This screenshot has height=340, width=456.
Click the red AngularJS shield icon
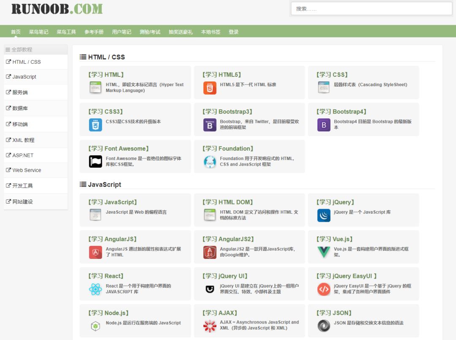95,252
